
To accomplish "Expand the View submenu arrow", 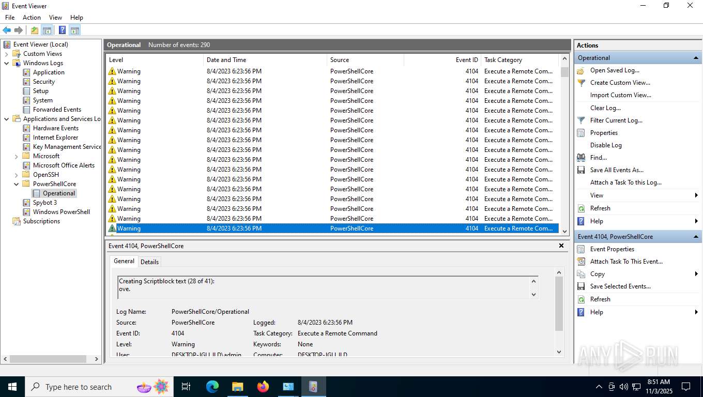I will point(696,195).
